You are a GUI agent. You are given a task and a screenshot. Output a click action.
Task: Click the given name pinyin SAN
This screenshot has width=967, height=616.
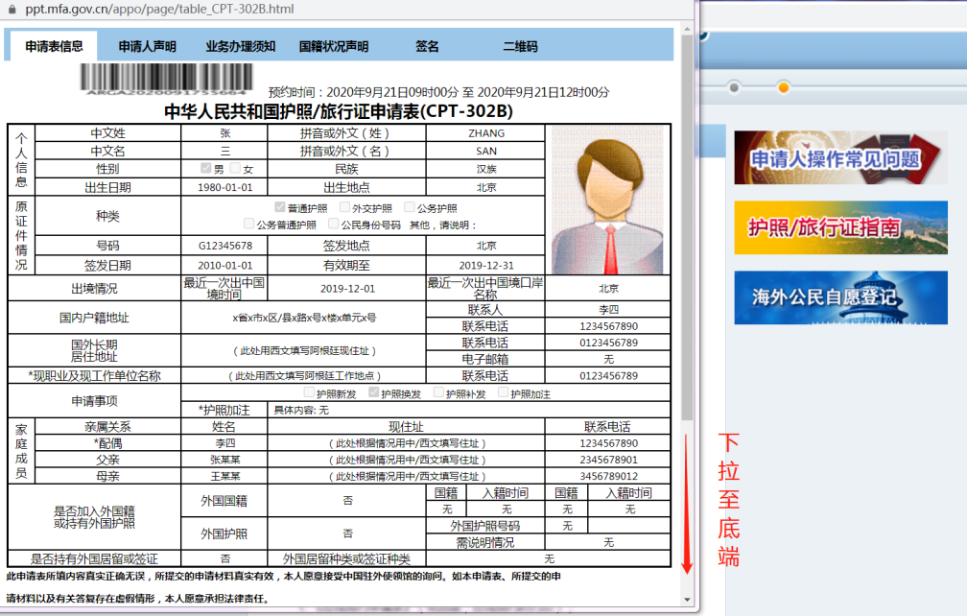[486, 151]
